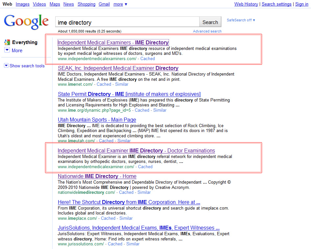Click into the search query field

128,22
